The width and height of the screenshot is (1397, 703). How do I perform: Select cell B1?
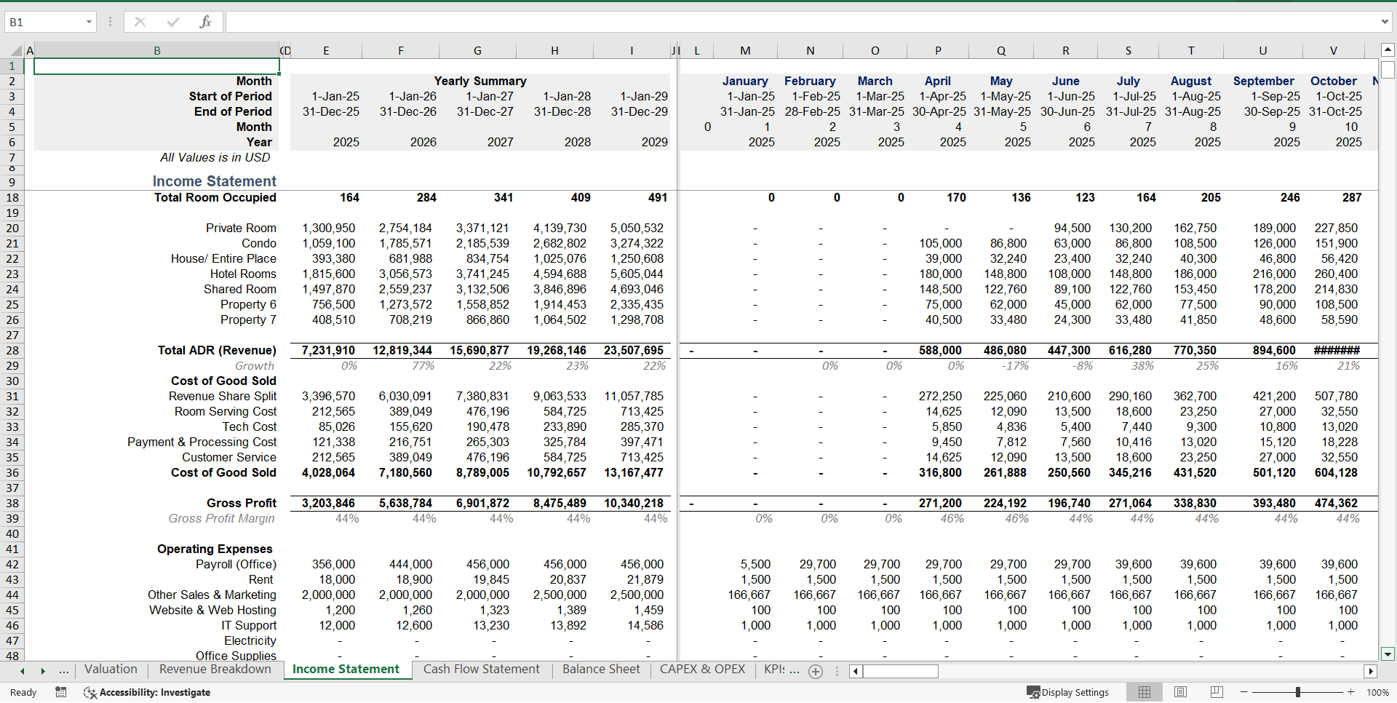(156, 66)
